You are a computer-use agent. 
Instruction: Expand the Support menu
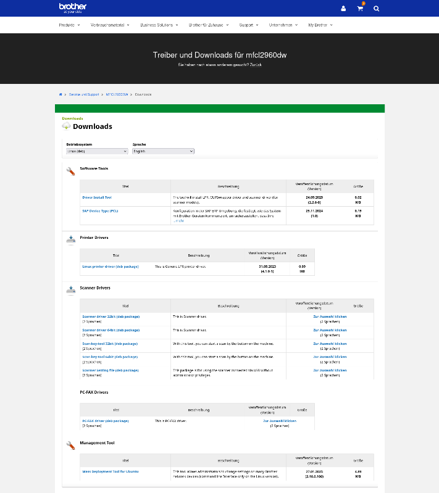point(249,25)
